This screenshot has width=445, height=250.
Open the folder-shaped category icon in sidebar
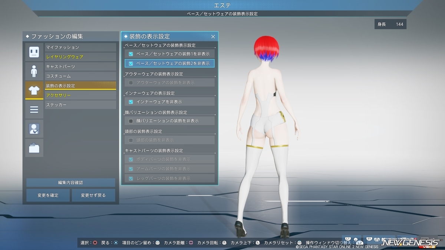(x=34, y=148)
